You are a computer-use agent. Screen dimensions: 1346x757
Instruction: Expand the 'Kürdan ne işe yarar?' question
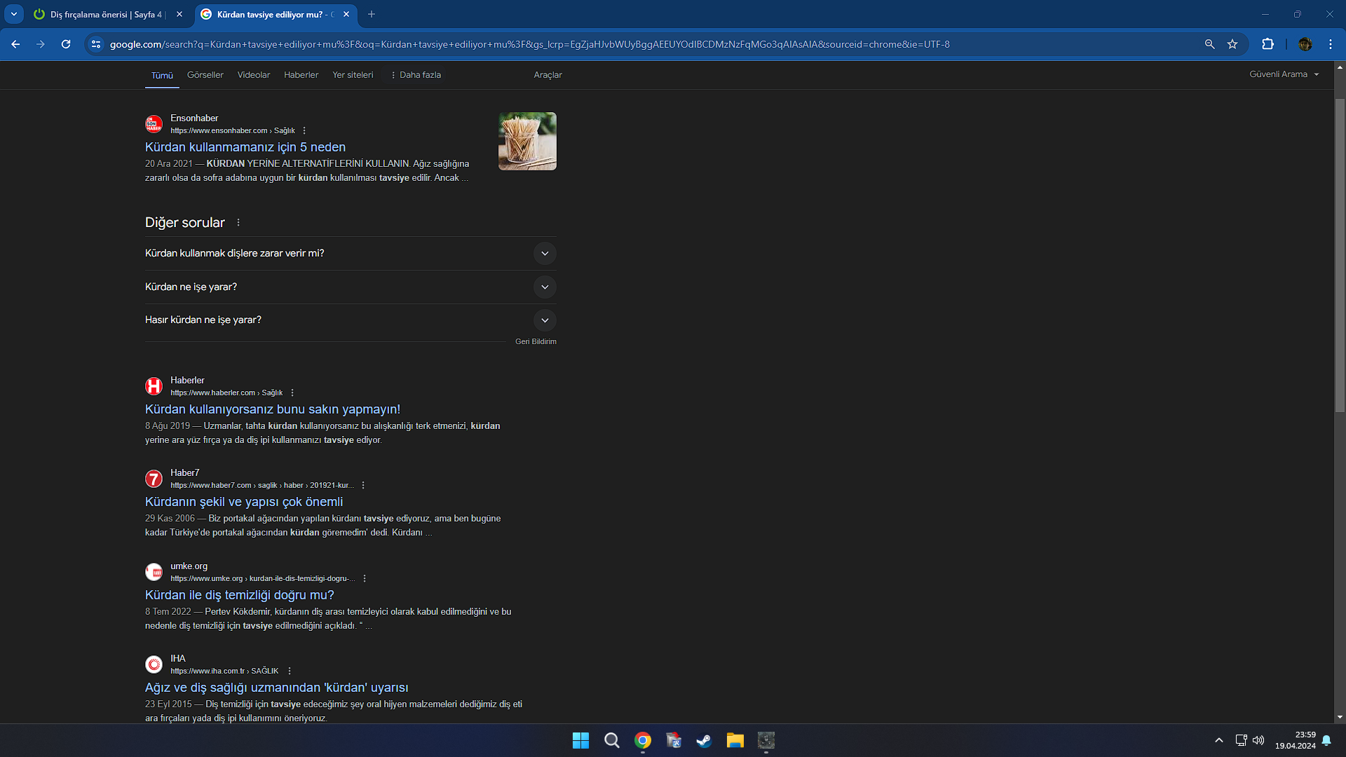[545, 287]
